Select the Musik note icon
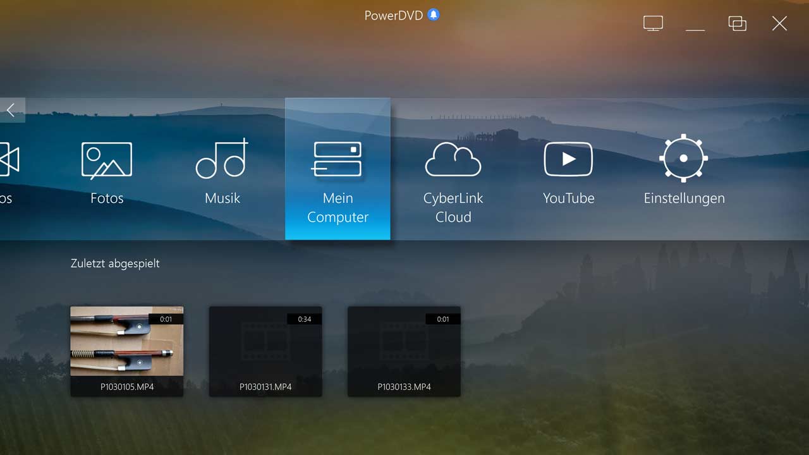The width and height of the screenshot is (809, 455). (x=222, y=159)
